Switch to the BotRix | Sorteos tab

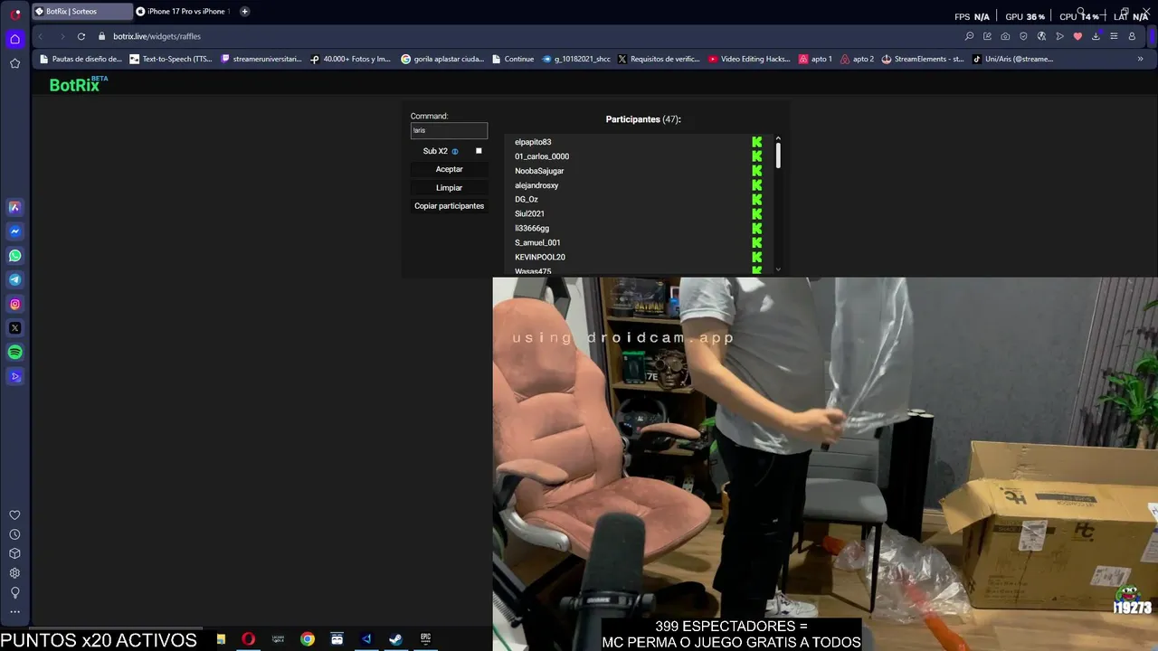pyautogui.click(x=81, y=12)
